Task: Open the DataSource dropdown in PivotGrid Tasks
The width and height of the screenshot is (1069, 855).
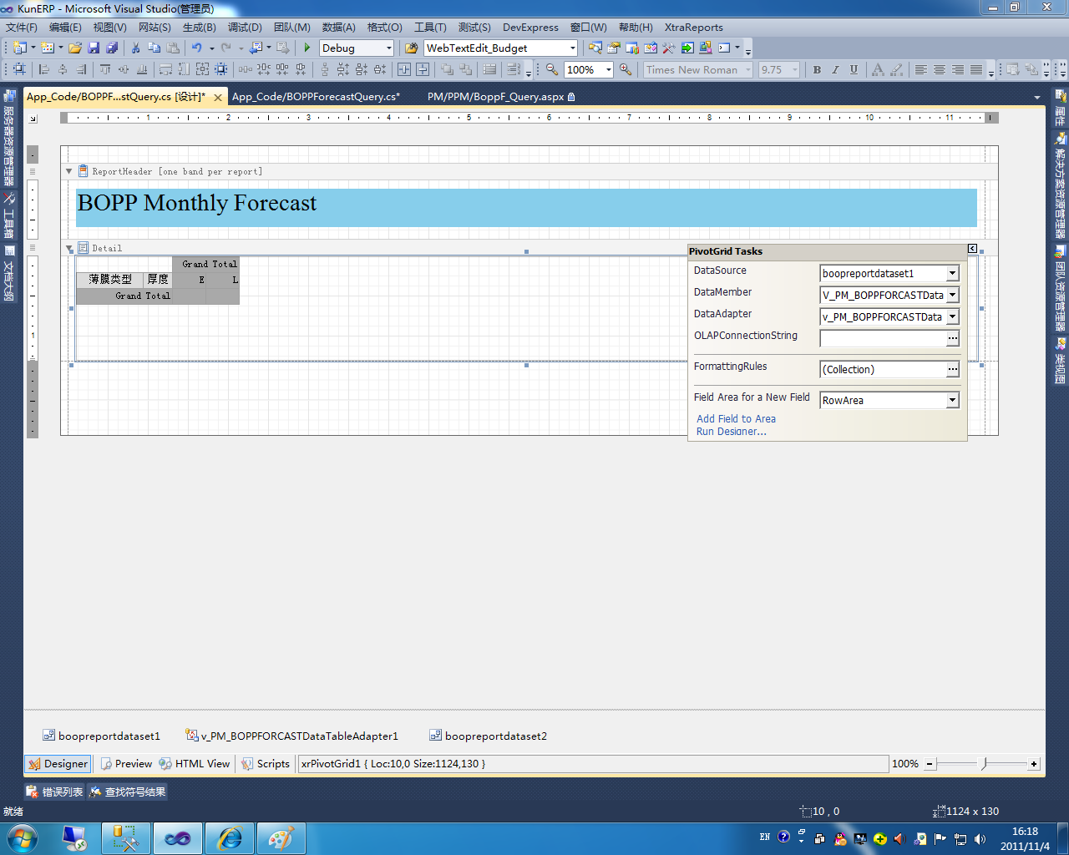Action: [x=952, y=273]
